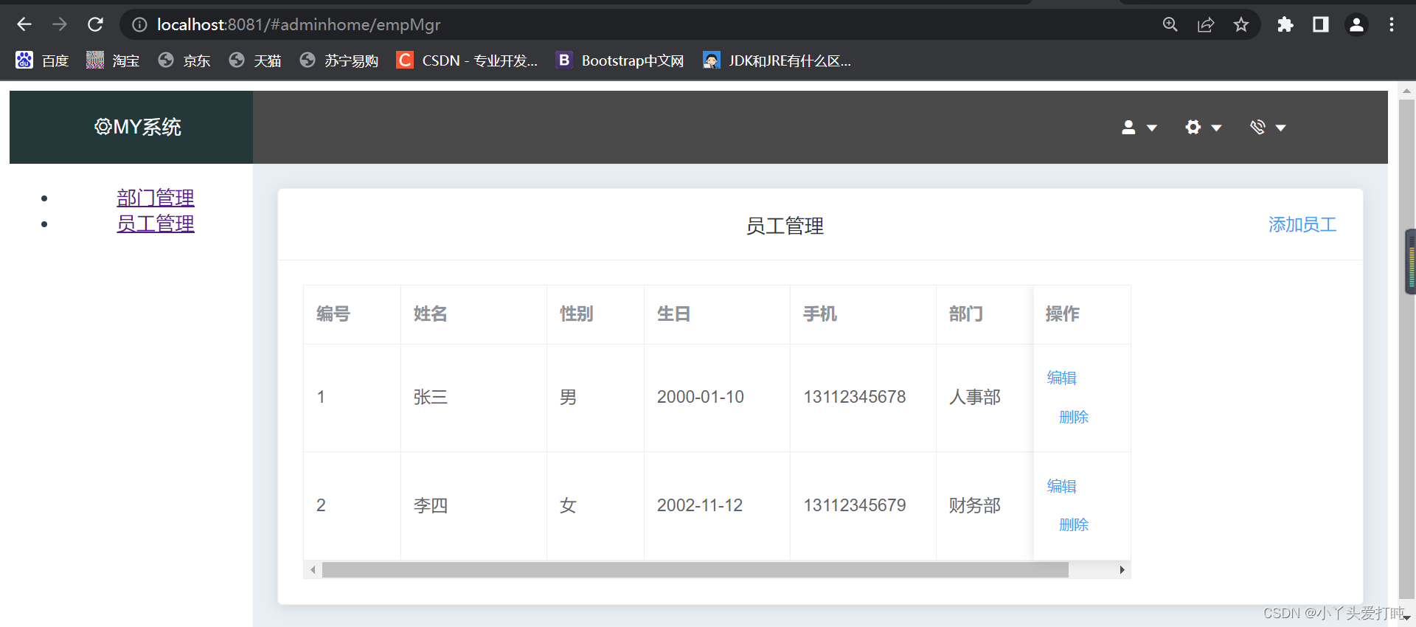Viewport: 1416px width, 627px height.
Task: Click the browser forward arrow
Action: point(60,24)
